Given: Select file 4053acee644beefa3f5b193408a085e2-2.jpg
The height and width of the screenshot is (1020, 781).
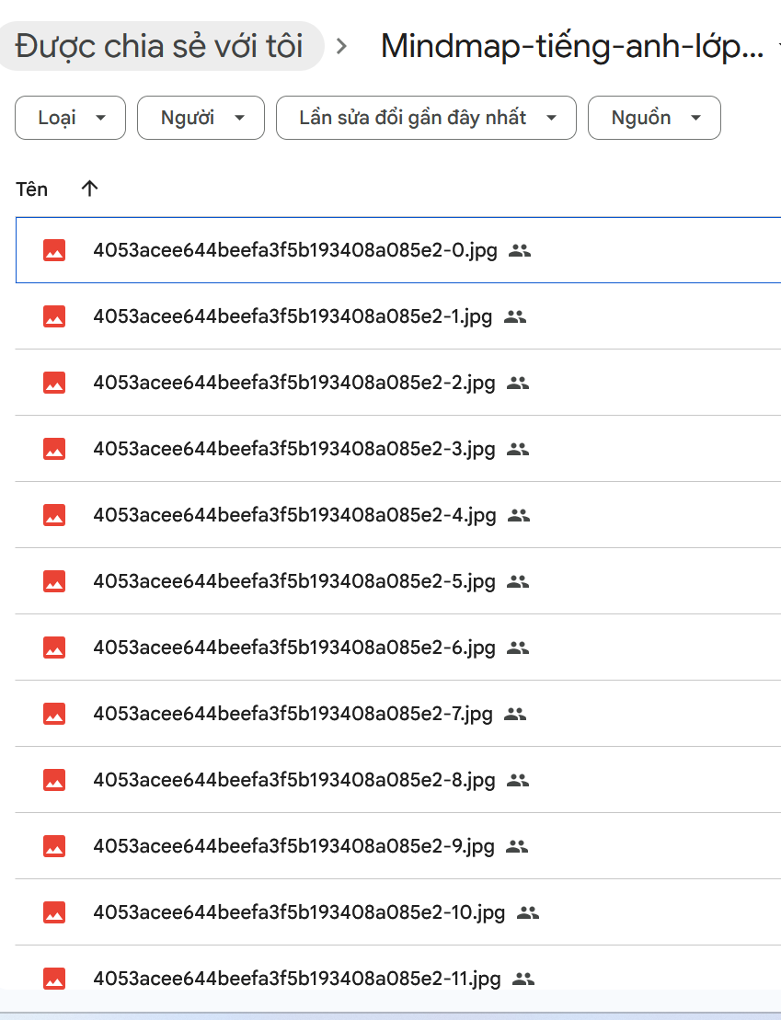Looking at the screenshot, I should (x=294, y=383).
